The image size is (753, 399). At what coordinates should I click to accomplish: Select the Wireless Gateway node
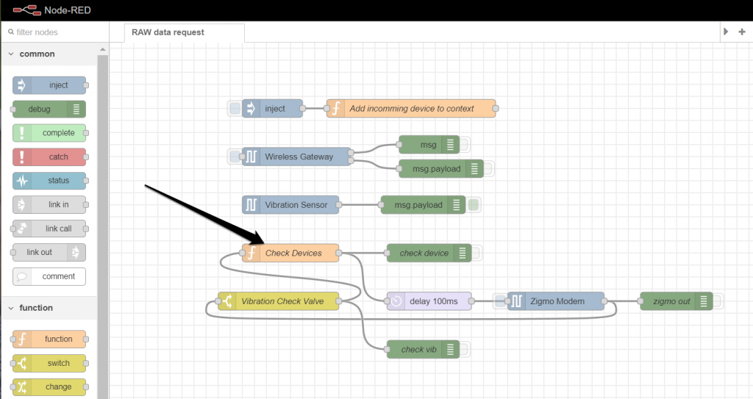(296, 157)
